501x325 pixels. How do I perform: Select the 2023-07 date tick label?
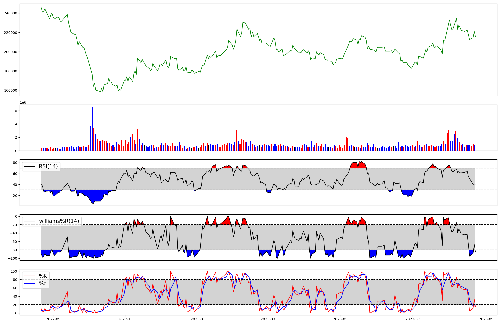(413, 319)
